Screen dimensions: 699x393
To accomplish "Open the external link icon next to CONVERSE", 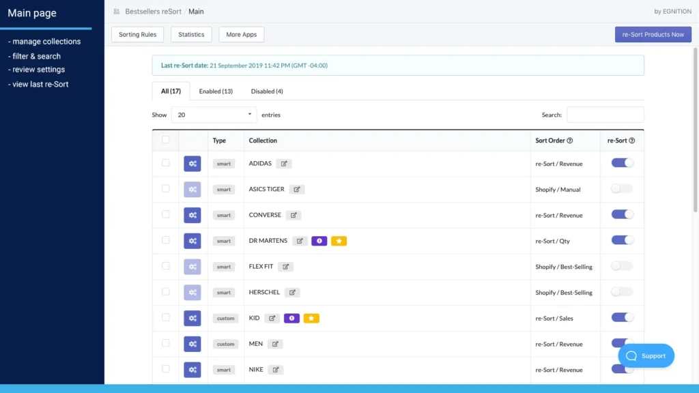I will point(294,215).
